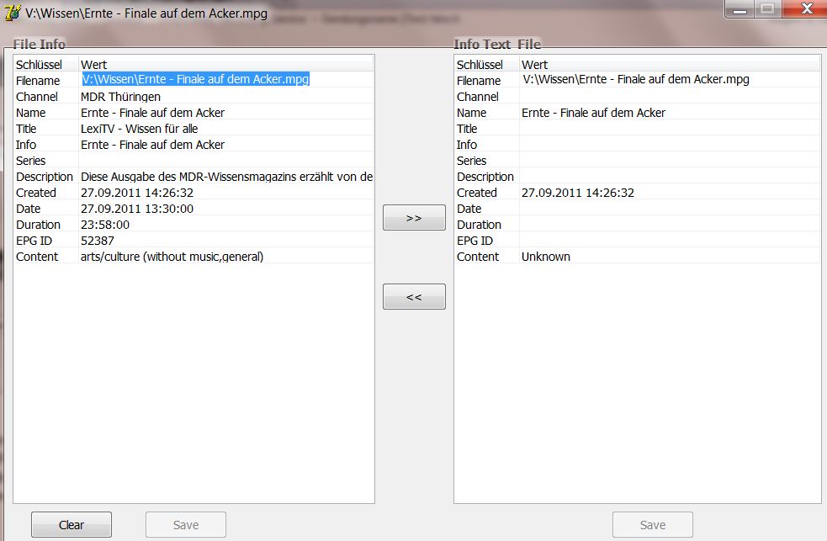Select the Date value 27.09.2011 13:30:00

click(x=137, y=209)
